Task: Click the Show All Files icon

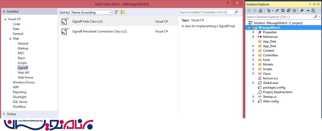Action: click(294, 10)
